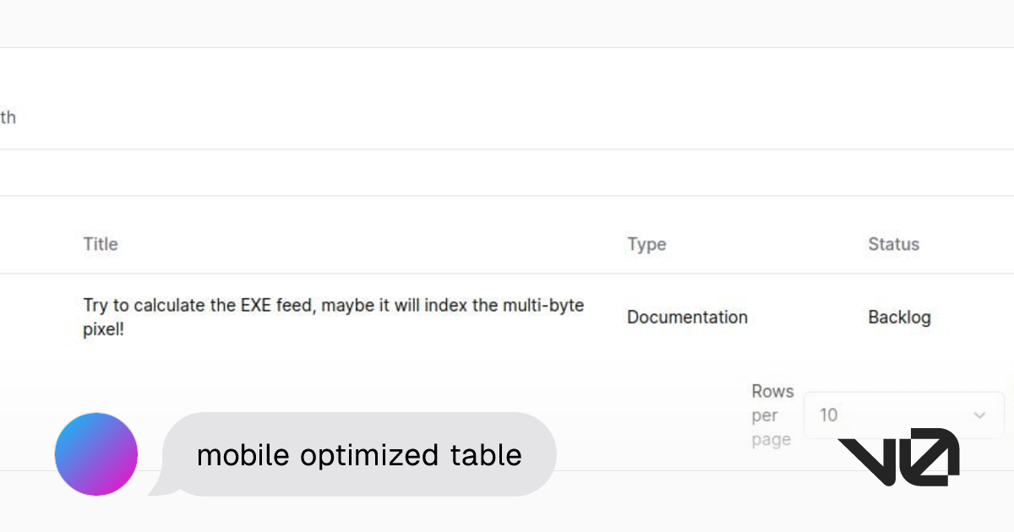
Task: Click the gradient color circle near the bubble
Action: 95,453
